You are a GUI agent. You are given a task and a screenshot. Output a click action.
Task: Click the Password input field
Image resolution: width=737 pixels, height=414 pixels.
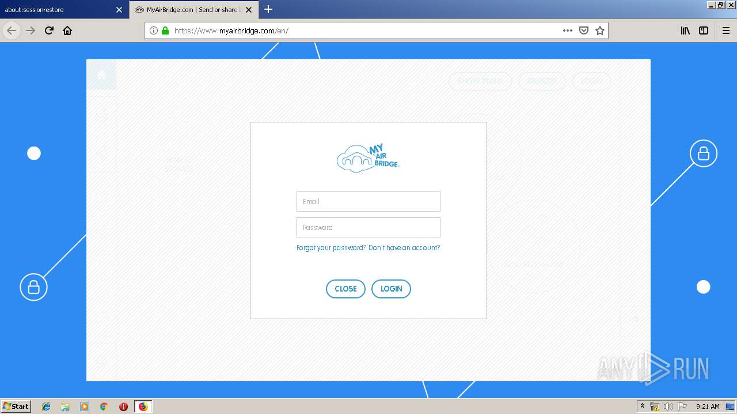pos(368,228)
